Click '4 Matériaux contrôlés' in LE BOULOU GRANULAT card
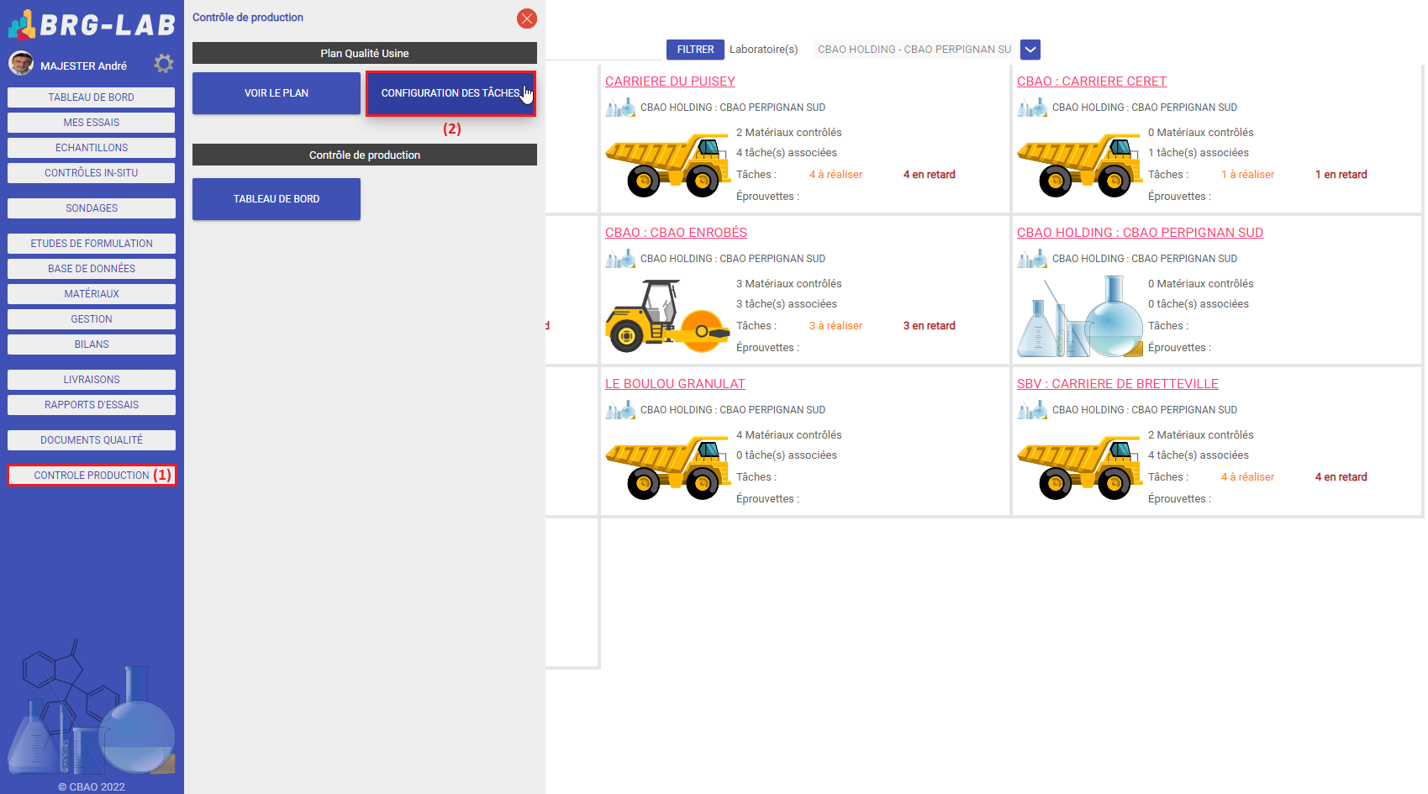 click(x=788, y=435)
